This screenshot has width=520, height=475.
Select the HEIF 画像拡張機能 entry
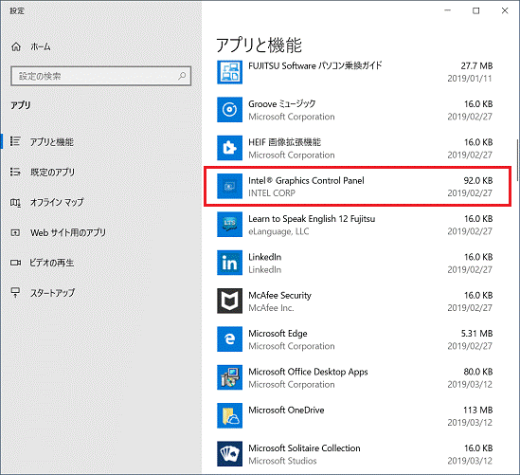pyautogui.click(x=355, y=148)
